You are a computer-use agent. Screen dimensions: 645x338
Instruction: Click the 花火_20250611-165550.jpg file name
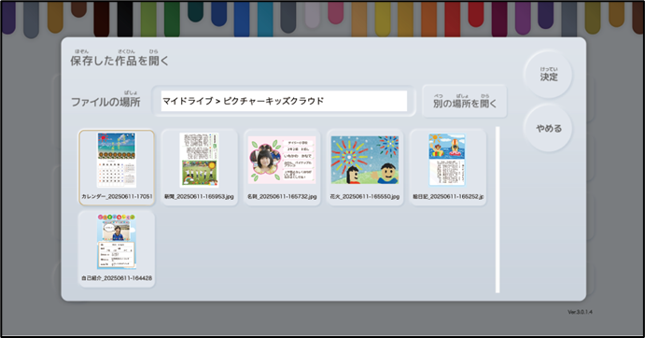coord(365,197)
